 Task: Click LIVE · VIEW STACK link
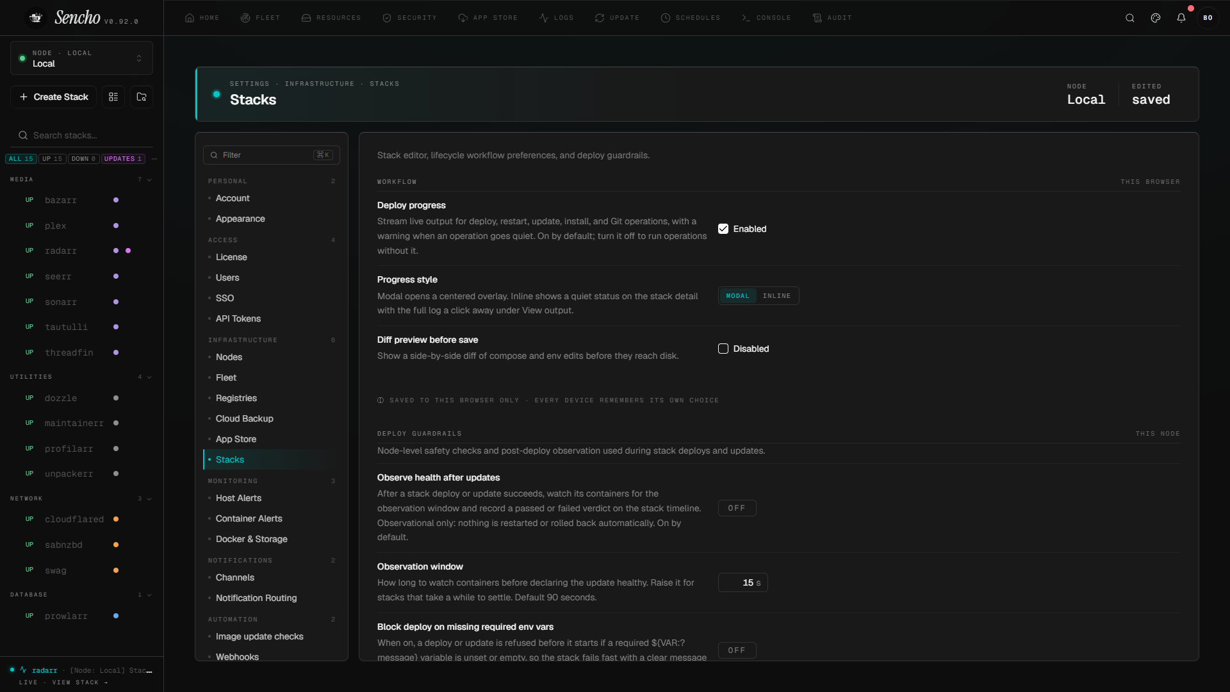pyautogui.click(x=63, y=682)
